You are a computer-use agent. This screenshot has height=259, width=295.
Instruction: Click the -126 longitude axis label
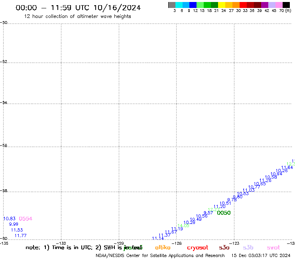coord(177,243)
